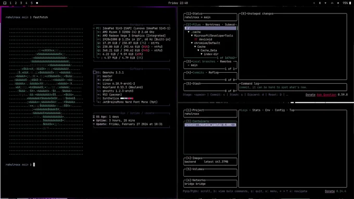354x199 pixels.
Task: Click the Command log message line
Action: 273,87
